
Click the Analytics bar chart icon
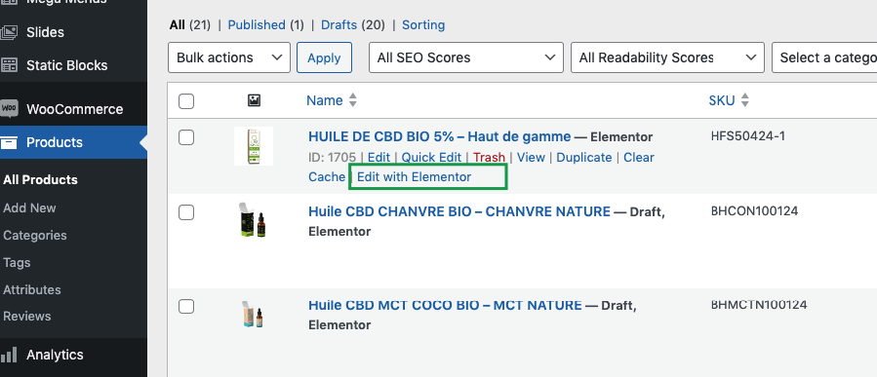coord(9,355)
